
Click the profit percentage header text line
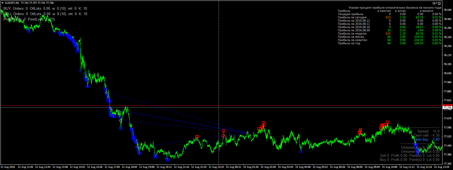tap(395, 8)
